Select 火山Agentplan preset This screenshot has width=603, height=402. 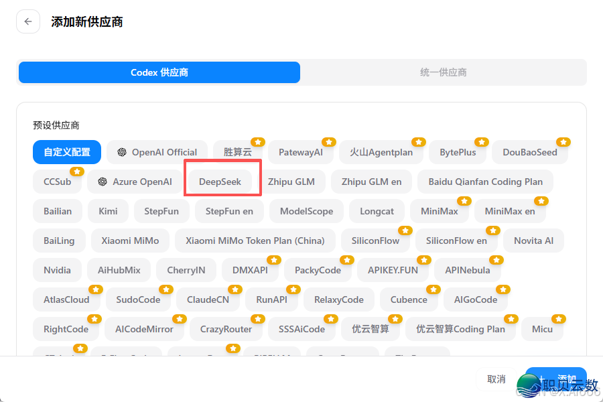coord(381,152)
